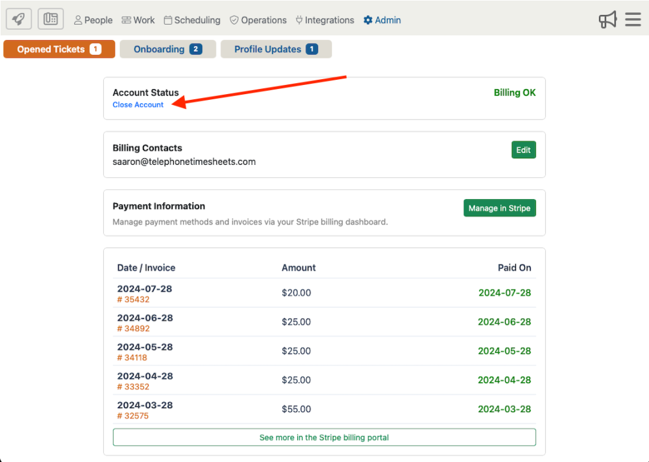
Task: Click the rocket icon button
Action: click(19, 19)
